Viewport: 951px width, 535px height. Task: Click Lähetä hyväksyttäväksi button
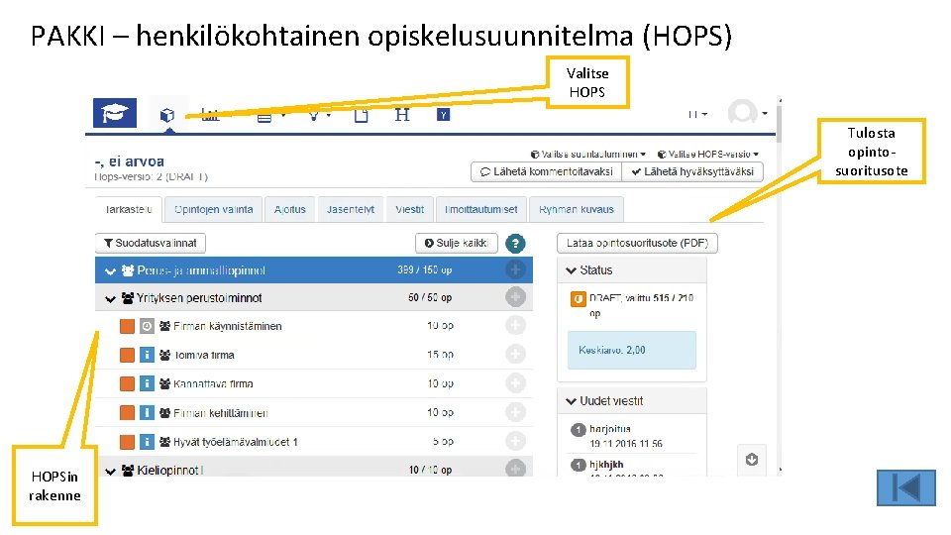[x=692, y=171]
